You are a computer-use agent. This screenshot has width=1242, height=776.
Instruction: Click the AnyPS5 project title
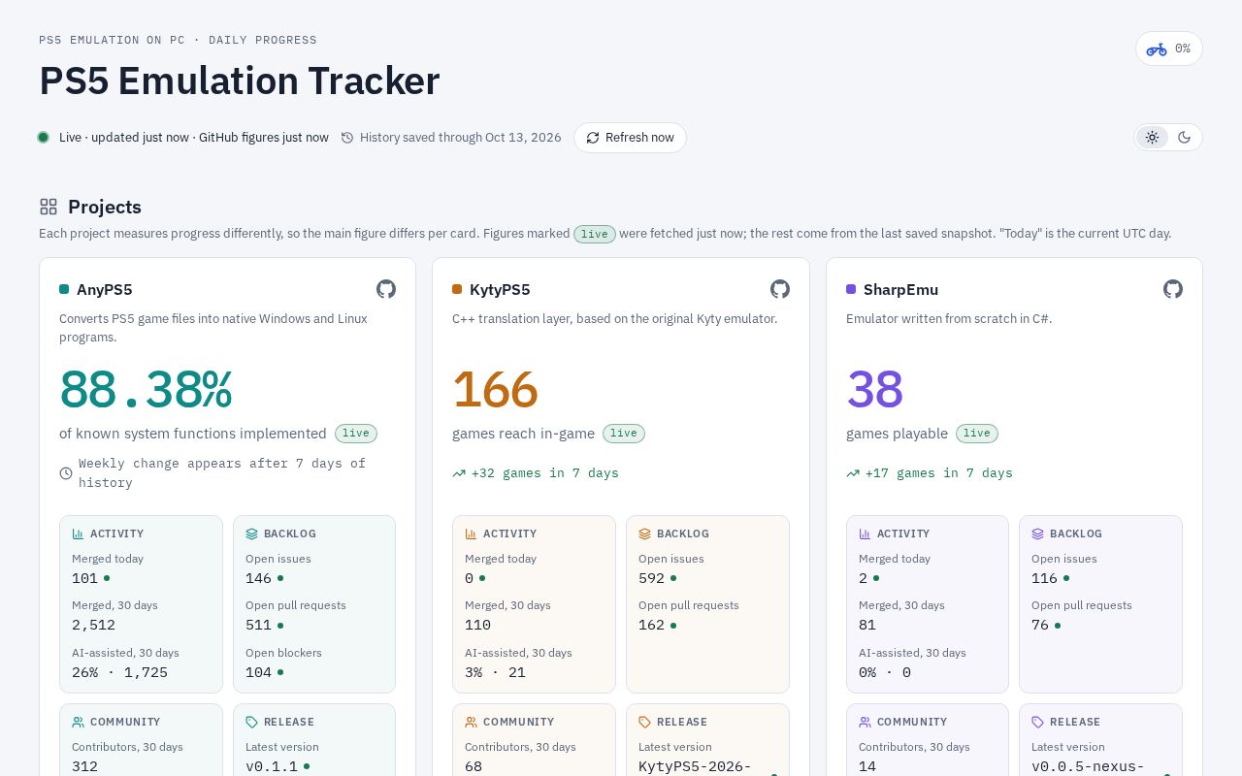coord(105,289)
